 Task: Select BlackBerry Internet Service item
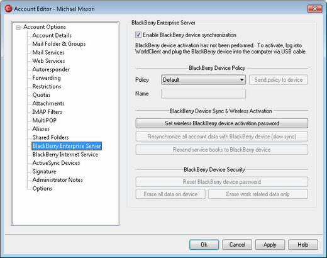[x=65, y=155]
